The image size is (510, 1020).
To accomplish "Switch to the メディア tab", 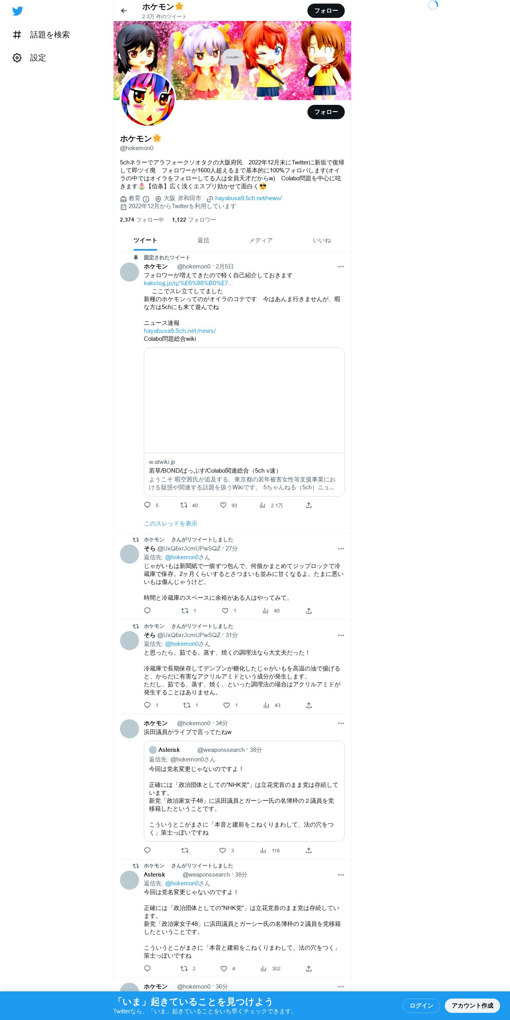I will [261, 240].
